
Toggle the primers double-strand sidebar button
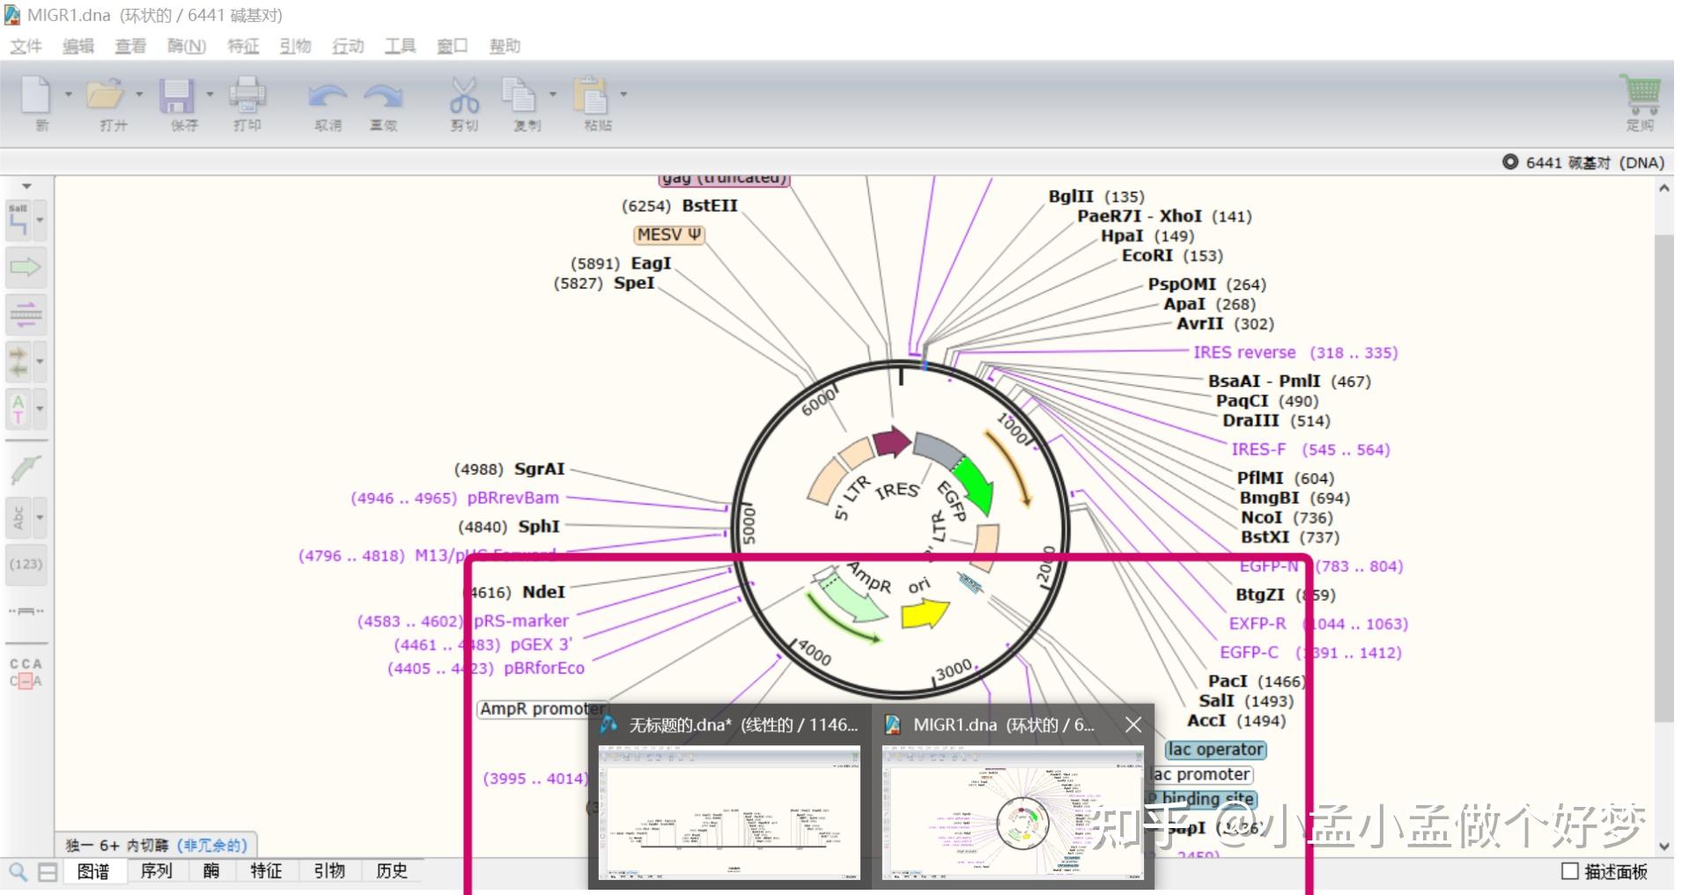[x=26, y=314]
